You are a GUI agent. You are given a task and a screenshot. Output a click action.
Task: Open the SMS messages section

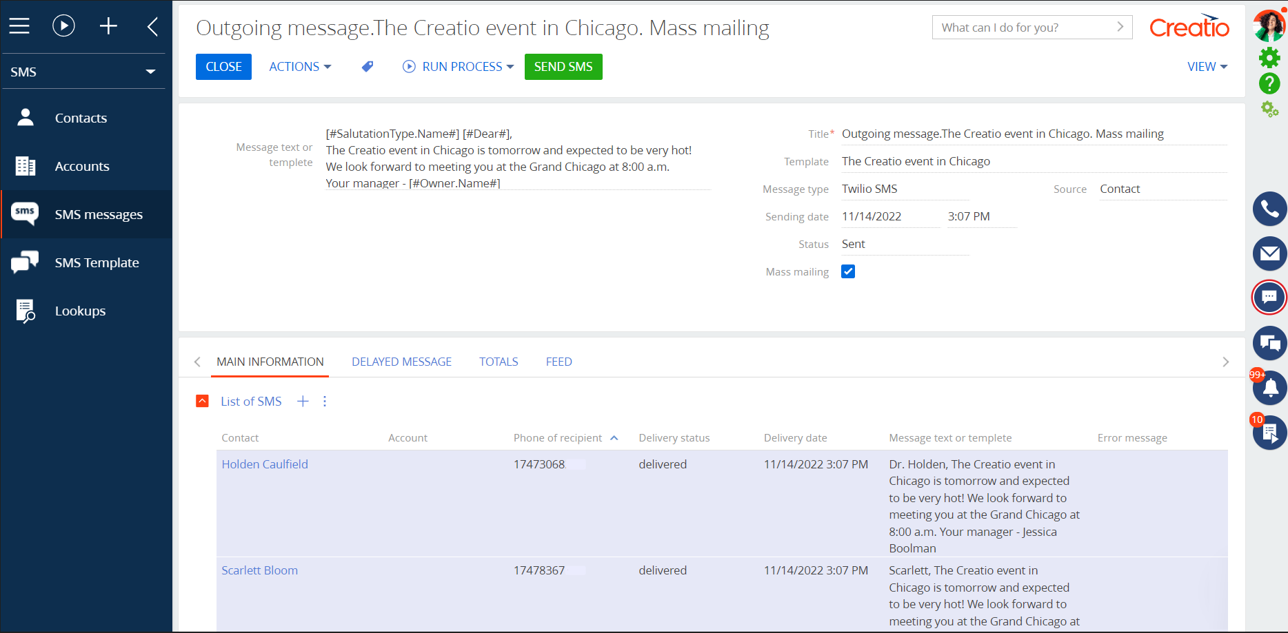(x=99, y=214)
